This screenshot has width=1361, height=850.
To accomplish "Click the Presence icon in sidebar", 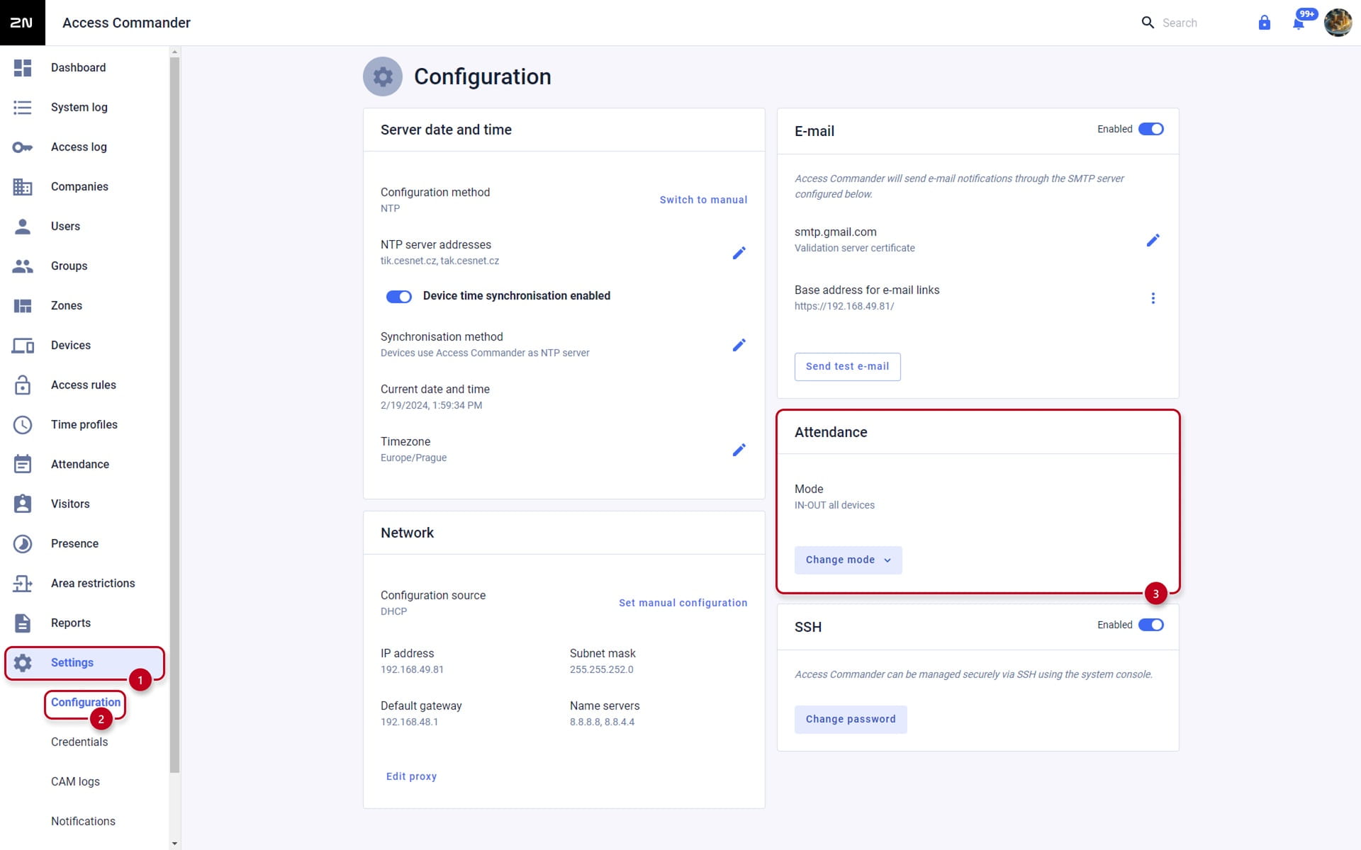I will 23,544.
